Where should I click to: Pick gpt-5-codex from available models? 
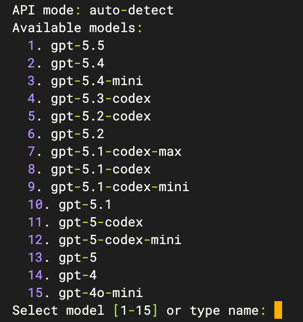(85, 222)
